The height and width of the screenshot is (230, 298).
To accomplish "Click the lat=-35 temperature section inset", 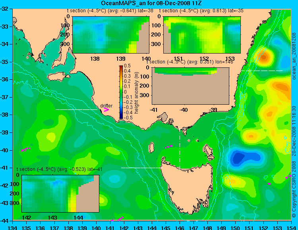I will pyautogui.click(x=202, y=35).
